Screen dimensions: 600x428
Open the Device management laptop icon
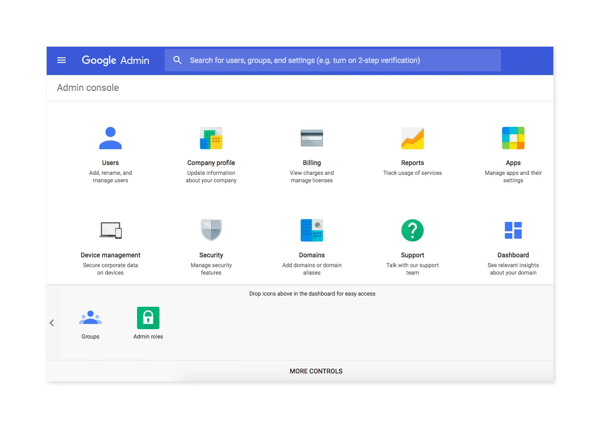(110, 230)
